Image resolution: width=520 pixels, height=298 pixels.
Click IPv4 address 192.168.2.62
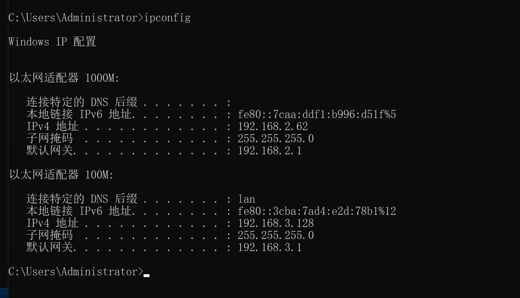272,127
